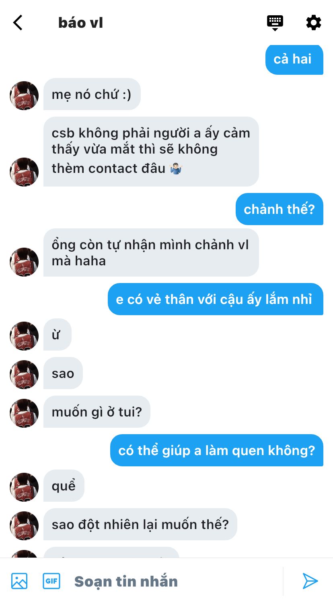Tap avatar next to "quề" message
Viewport: 333px width, 599px height.
pyautogui.click(x=24, y=487)
